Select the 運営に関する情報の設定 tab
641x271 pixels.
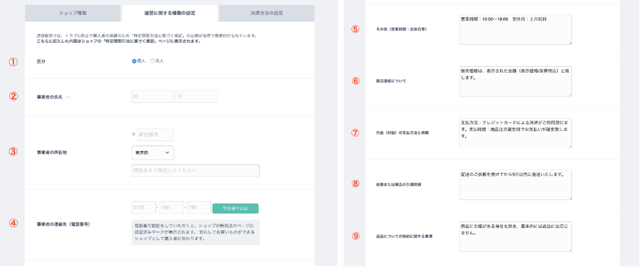(x=169, y=13)
